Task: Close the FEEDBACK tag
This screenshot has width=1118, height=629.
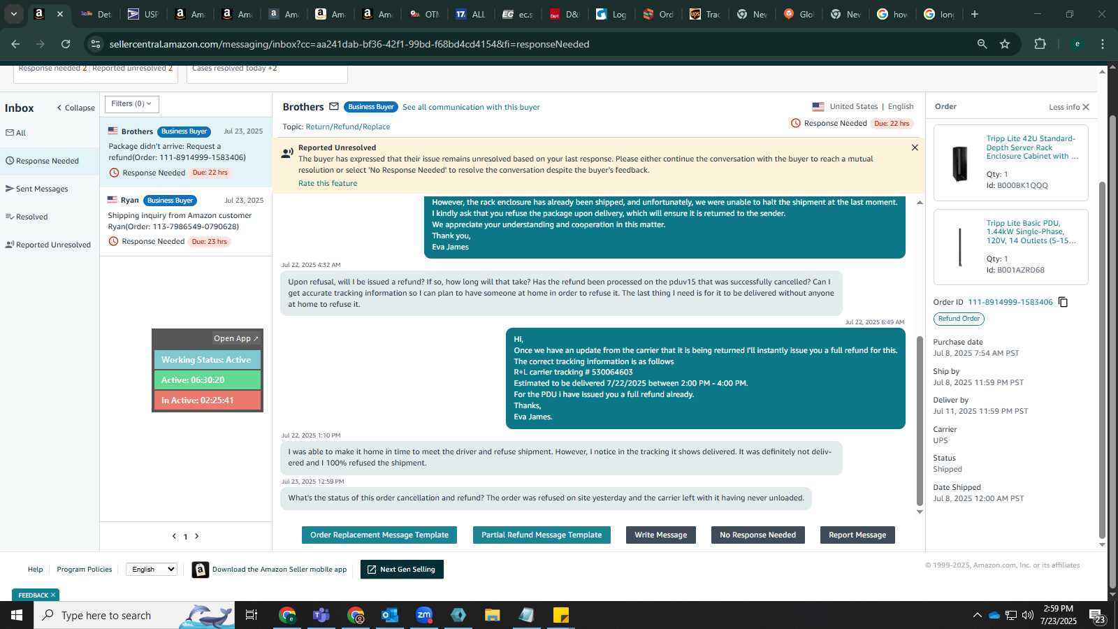Action: (x=52, y=595)
